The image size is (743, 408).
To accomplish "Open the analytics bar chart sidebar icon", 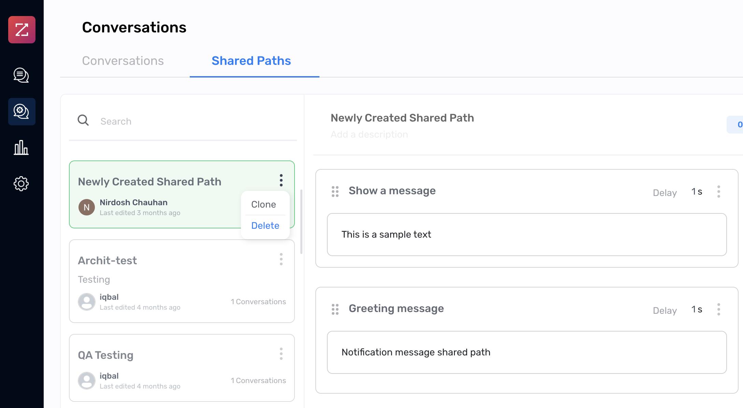I will point(21,148).
